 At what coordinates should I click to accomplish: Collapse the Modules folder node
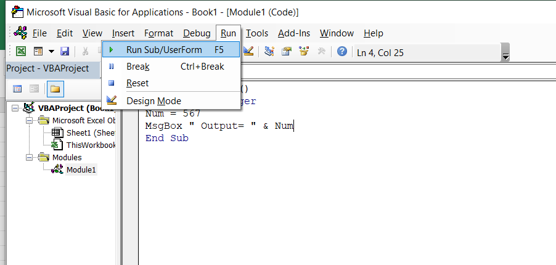pyautogui.click(x=29, y=157)
